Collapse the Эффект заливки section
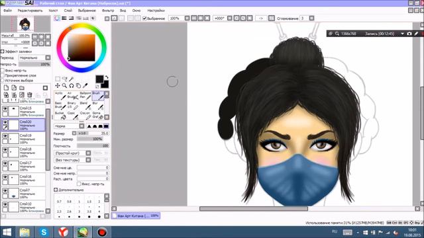This screenshot has width=424, height=238. [3, 52]
